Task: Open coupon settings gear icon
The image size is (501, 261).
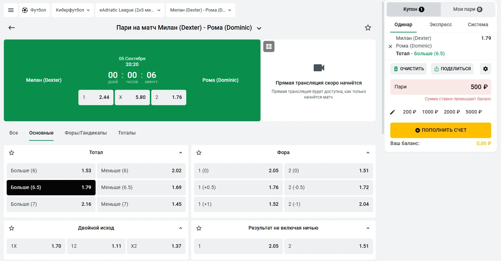Action: 485,69
